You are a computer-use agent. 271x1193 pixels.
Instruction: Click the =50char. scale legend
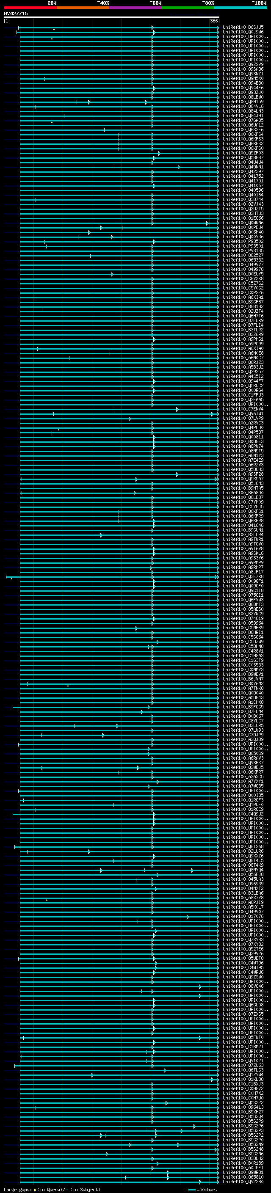tap(203, 1190)
